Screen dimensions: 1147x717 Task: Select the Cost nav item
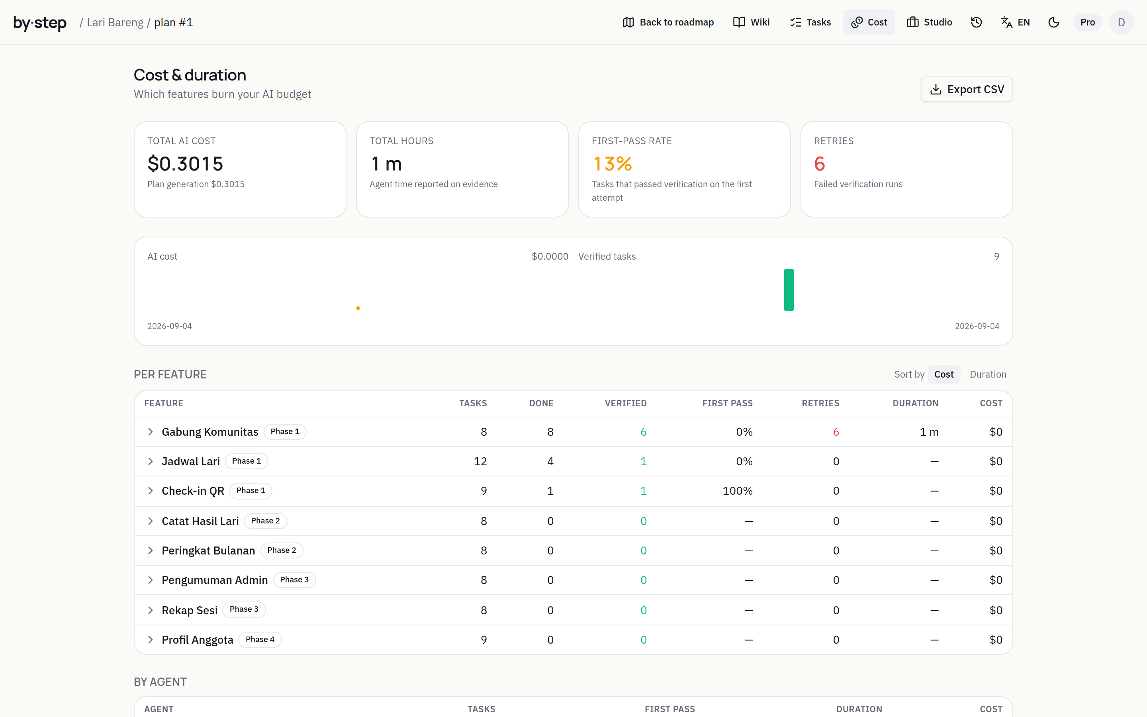point(869,22)
